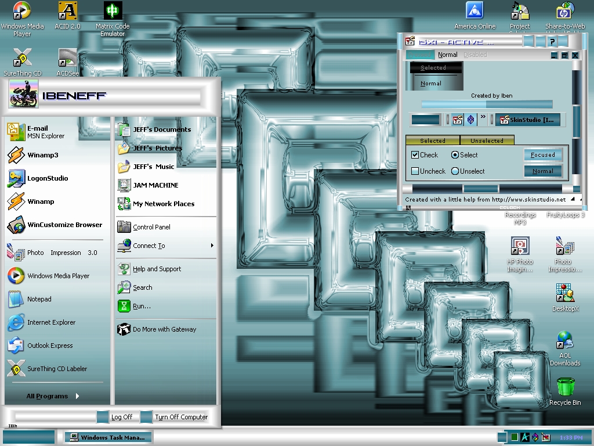The height and width of the screenshot is (446, 594).
Task: Choose the "Select" radio button
Action: point(455,154)
